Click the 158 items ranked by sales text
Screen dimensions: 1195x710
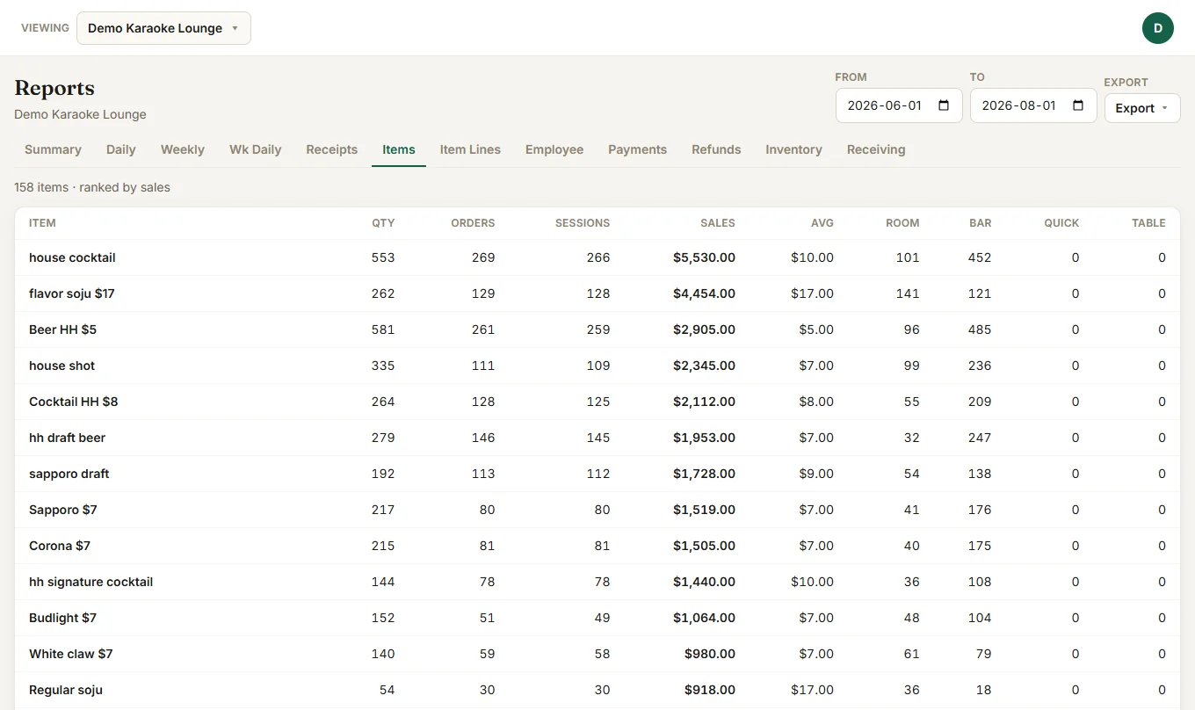(92, 187)
